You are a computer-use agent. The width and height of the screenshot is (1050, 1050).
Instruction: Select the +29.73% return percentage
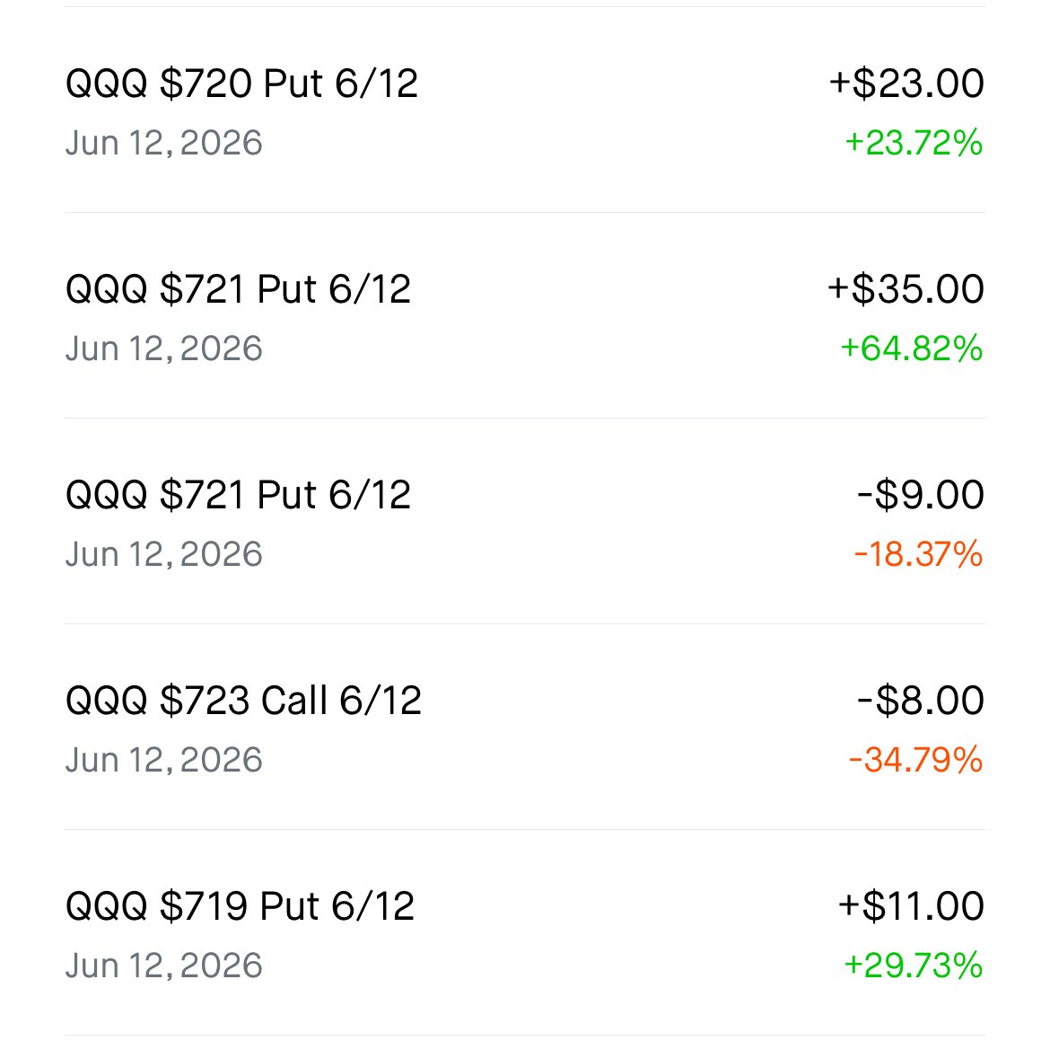[x=913, y=966]
